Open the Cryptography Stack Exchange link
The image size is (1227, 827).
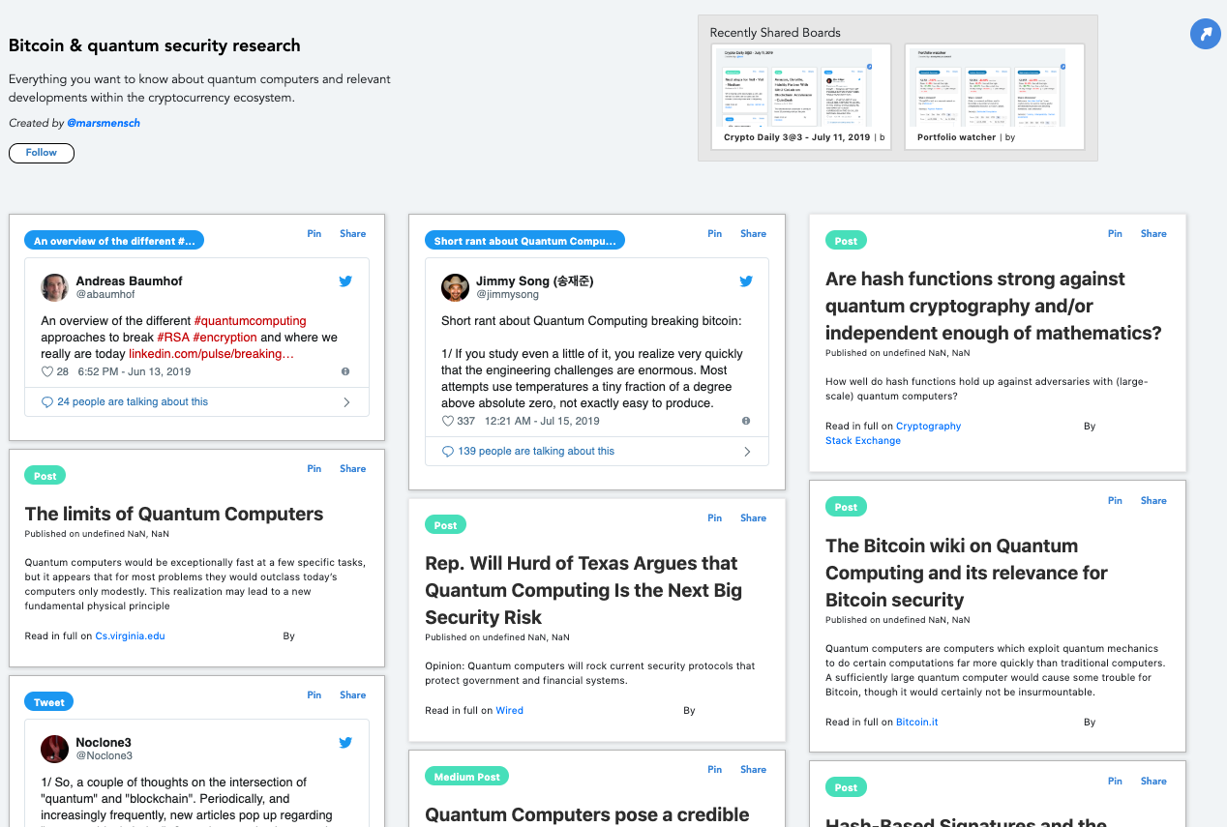coord(893,433)
